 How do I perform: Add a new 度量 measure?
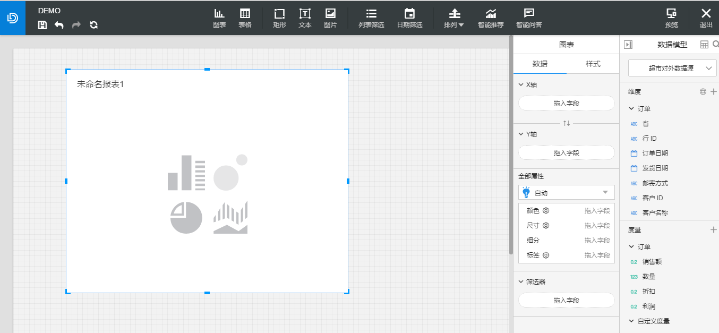point(714,230)
